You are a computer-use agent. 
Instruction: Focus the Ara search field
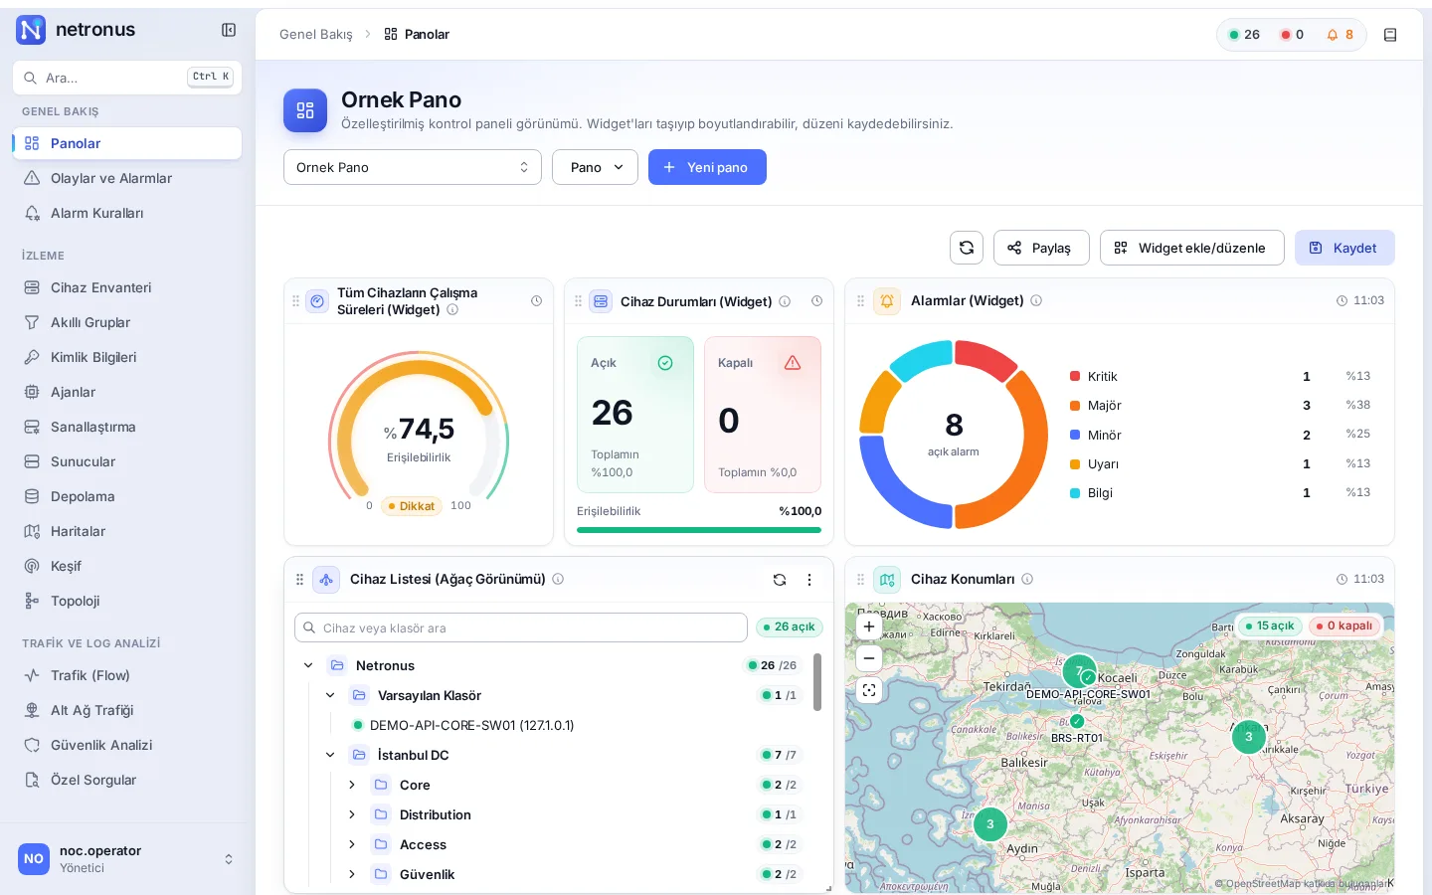[x=127, y=78]
